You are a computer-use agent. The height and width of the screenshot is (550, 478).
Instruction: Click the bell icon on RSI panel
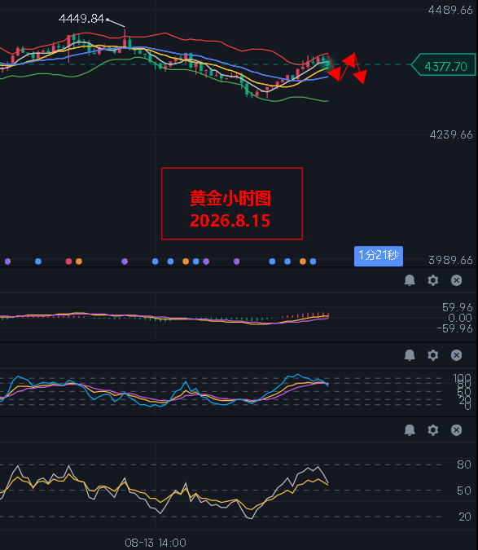coord(410,430)
